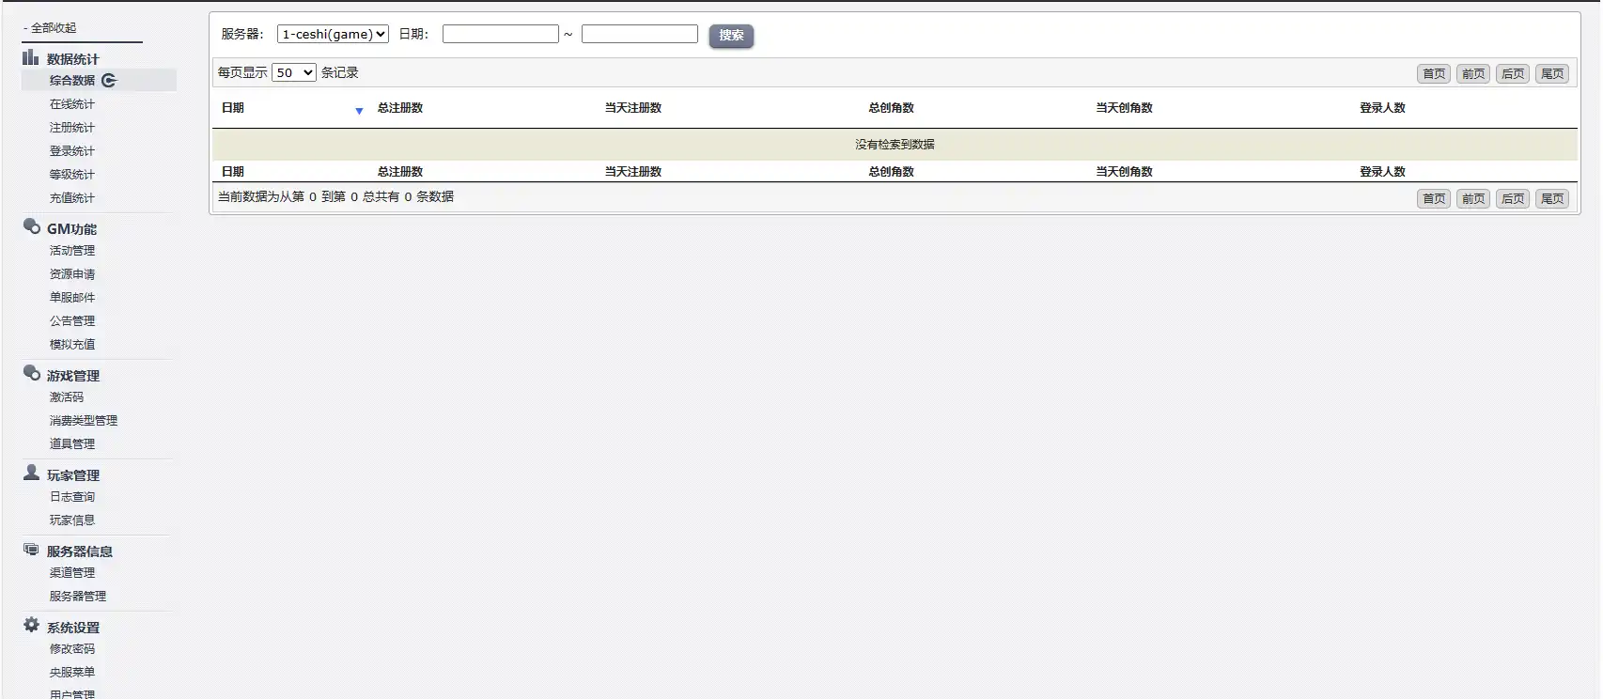Click the GM功能 section icon
Image resolution: width=1603 pixels, height=699 pixels.
[32, 226]
